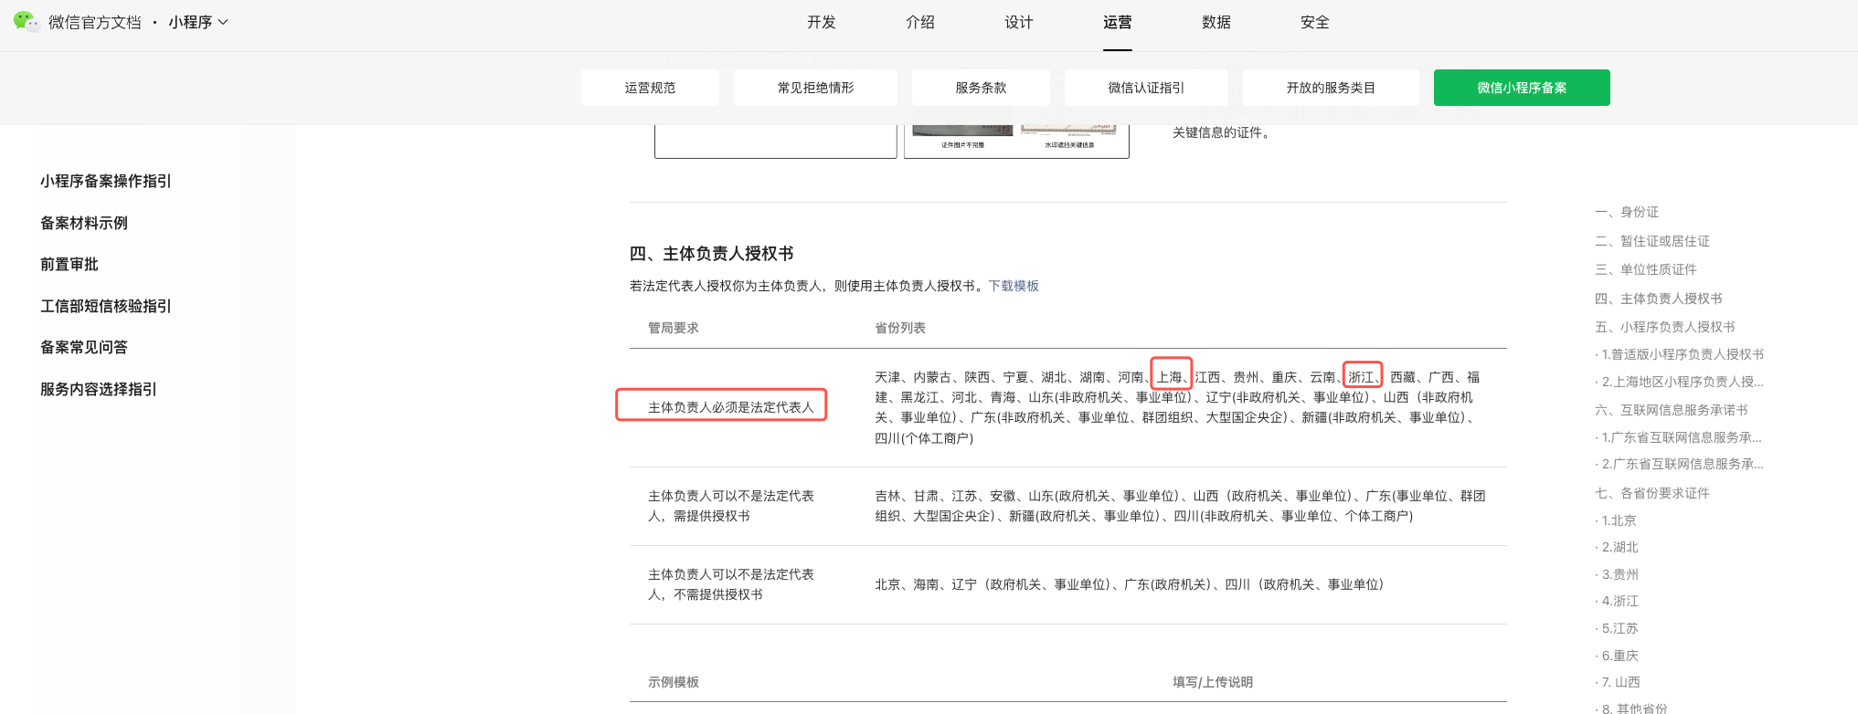Open the 常见拒绝情形 button
Image resolution: width=1858 pixels, height=714 pixels.
[815, 88]
